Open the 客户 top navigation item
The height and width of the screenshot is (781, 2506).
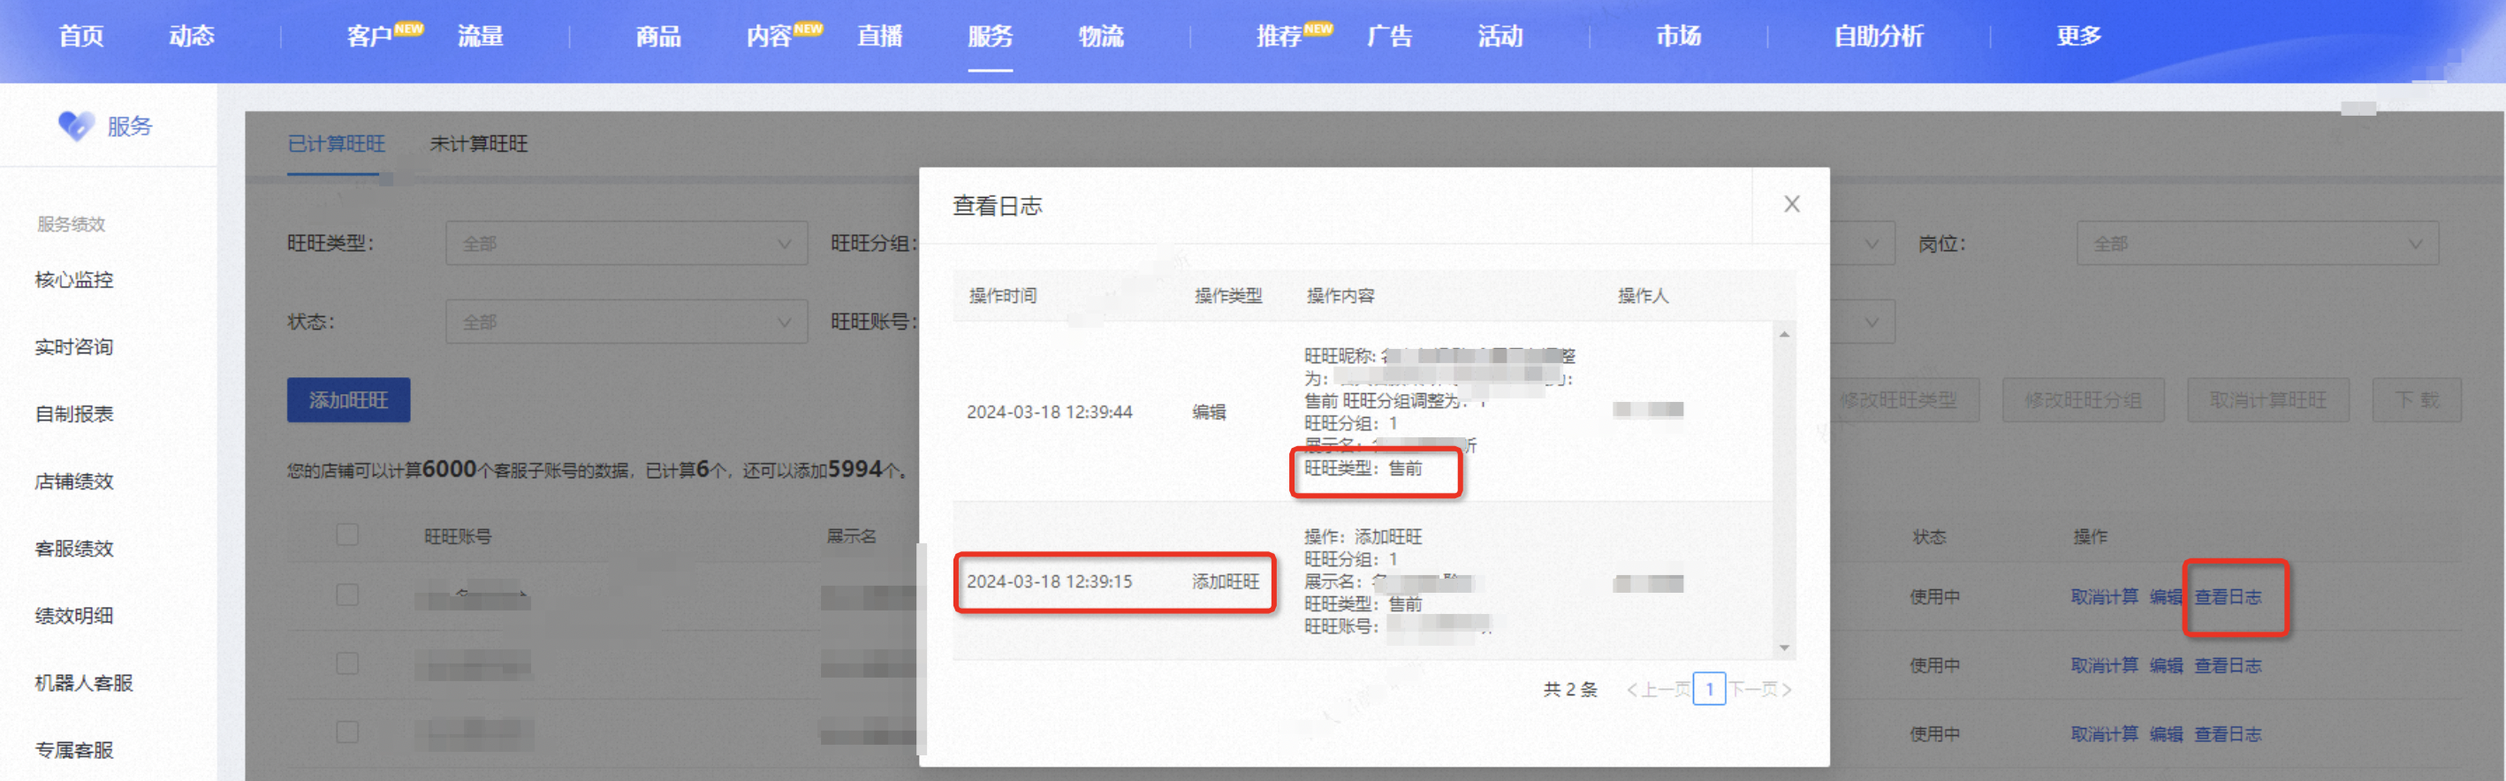[369, 36]
